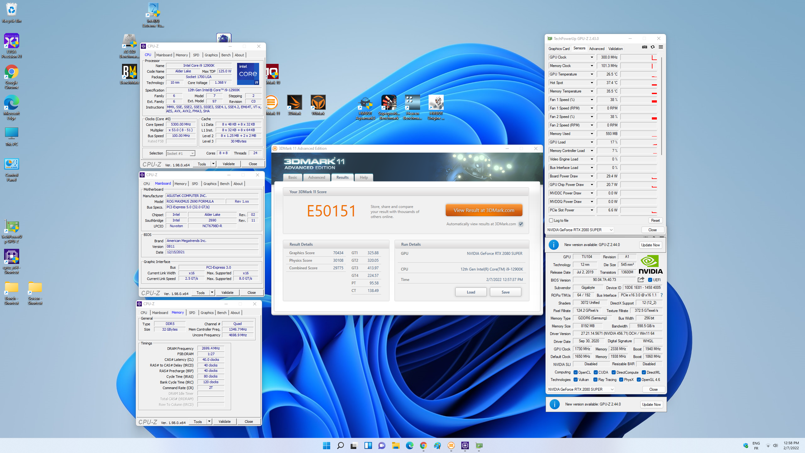The height and width of the screenshot is (453, 805).
Task: Open Validation tab in GPU-Z
Action: [x=615, y=49]
